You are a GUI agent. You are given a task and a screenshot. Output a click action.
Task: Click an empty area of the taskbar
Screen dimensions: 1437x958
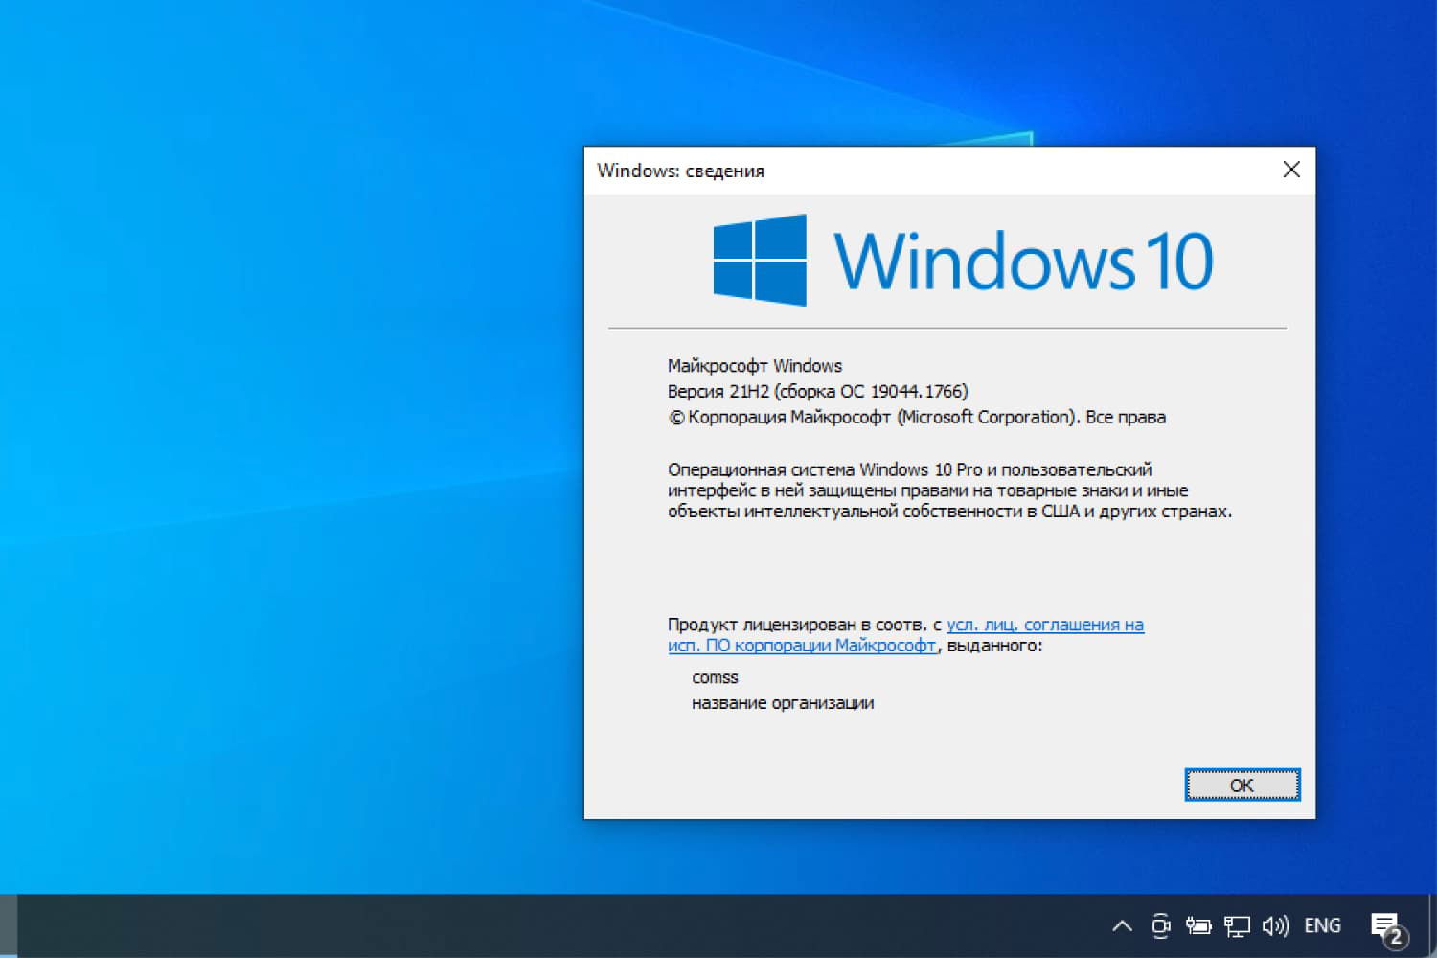575,924
